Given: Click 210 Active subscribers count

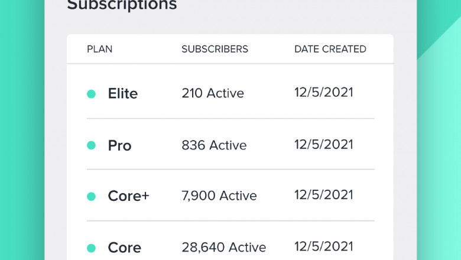Looking at the screenshot, I should [x=212, y=93].
